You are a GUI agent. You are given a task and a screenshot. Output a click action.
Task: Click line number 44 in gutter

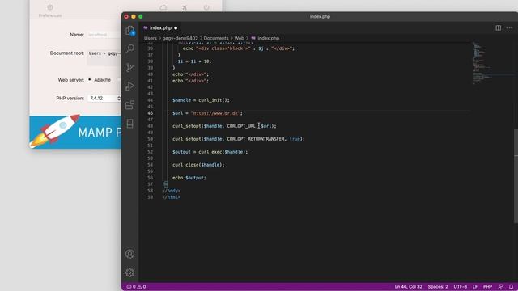tap(151, 100)
